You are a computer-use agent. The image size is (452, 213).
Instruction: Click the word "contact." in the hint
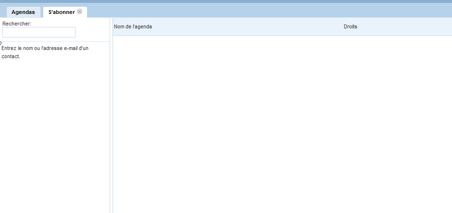(11, 57)
